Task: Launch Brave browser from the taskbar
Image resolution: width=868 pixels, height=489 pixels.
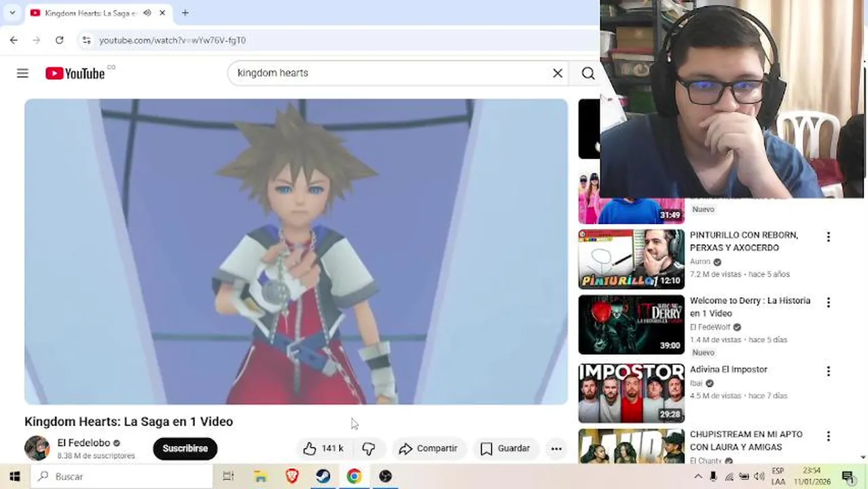Action: [292, 477]
